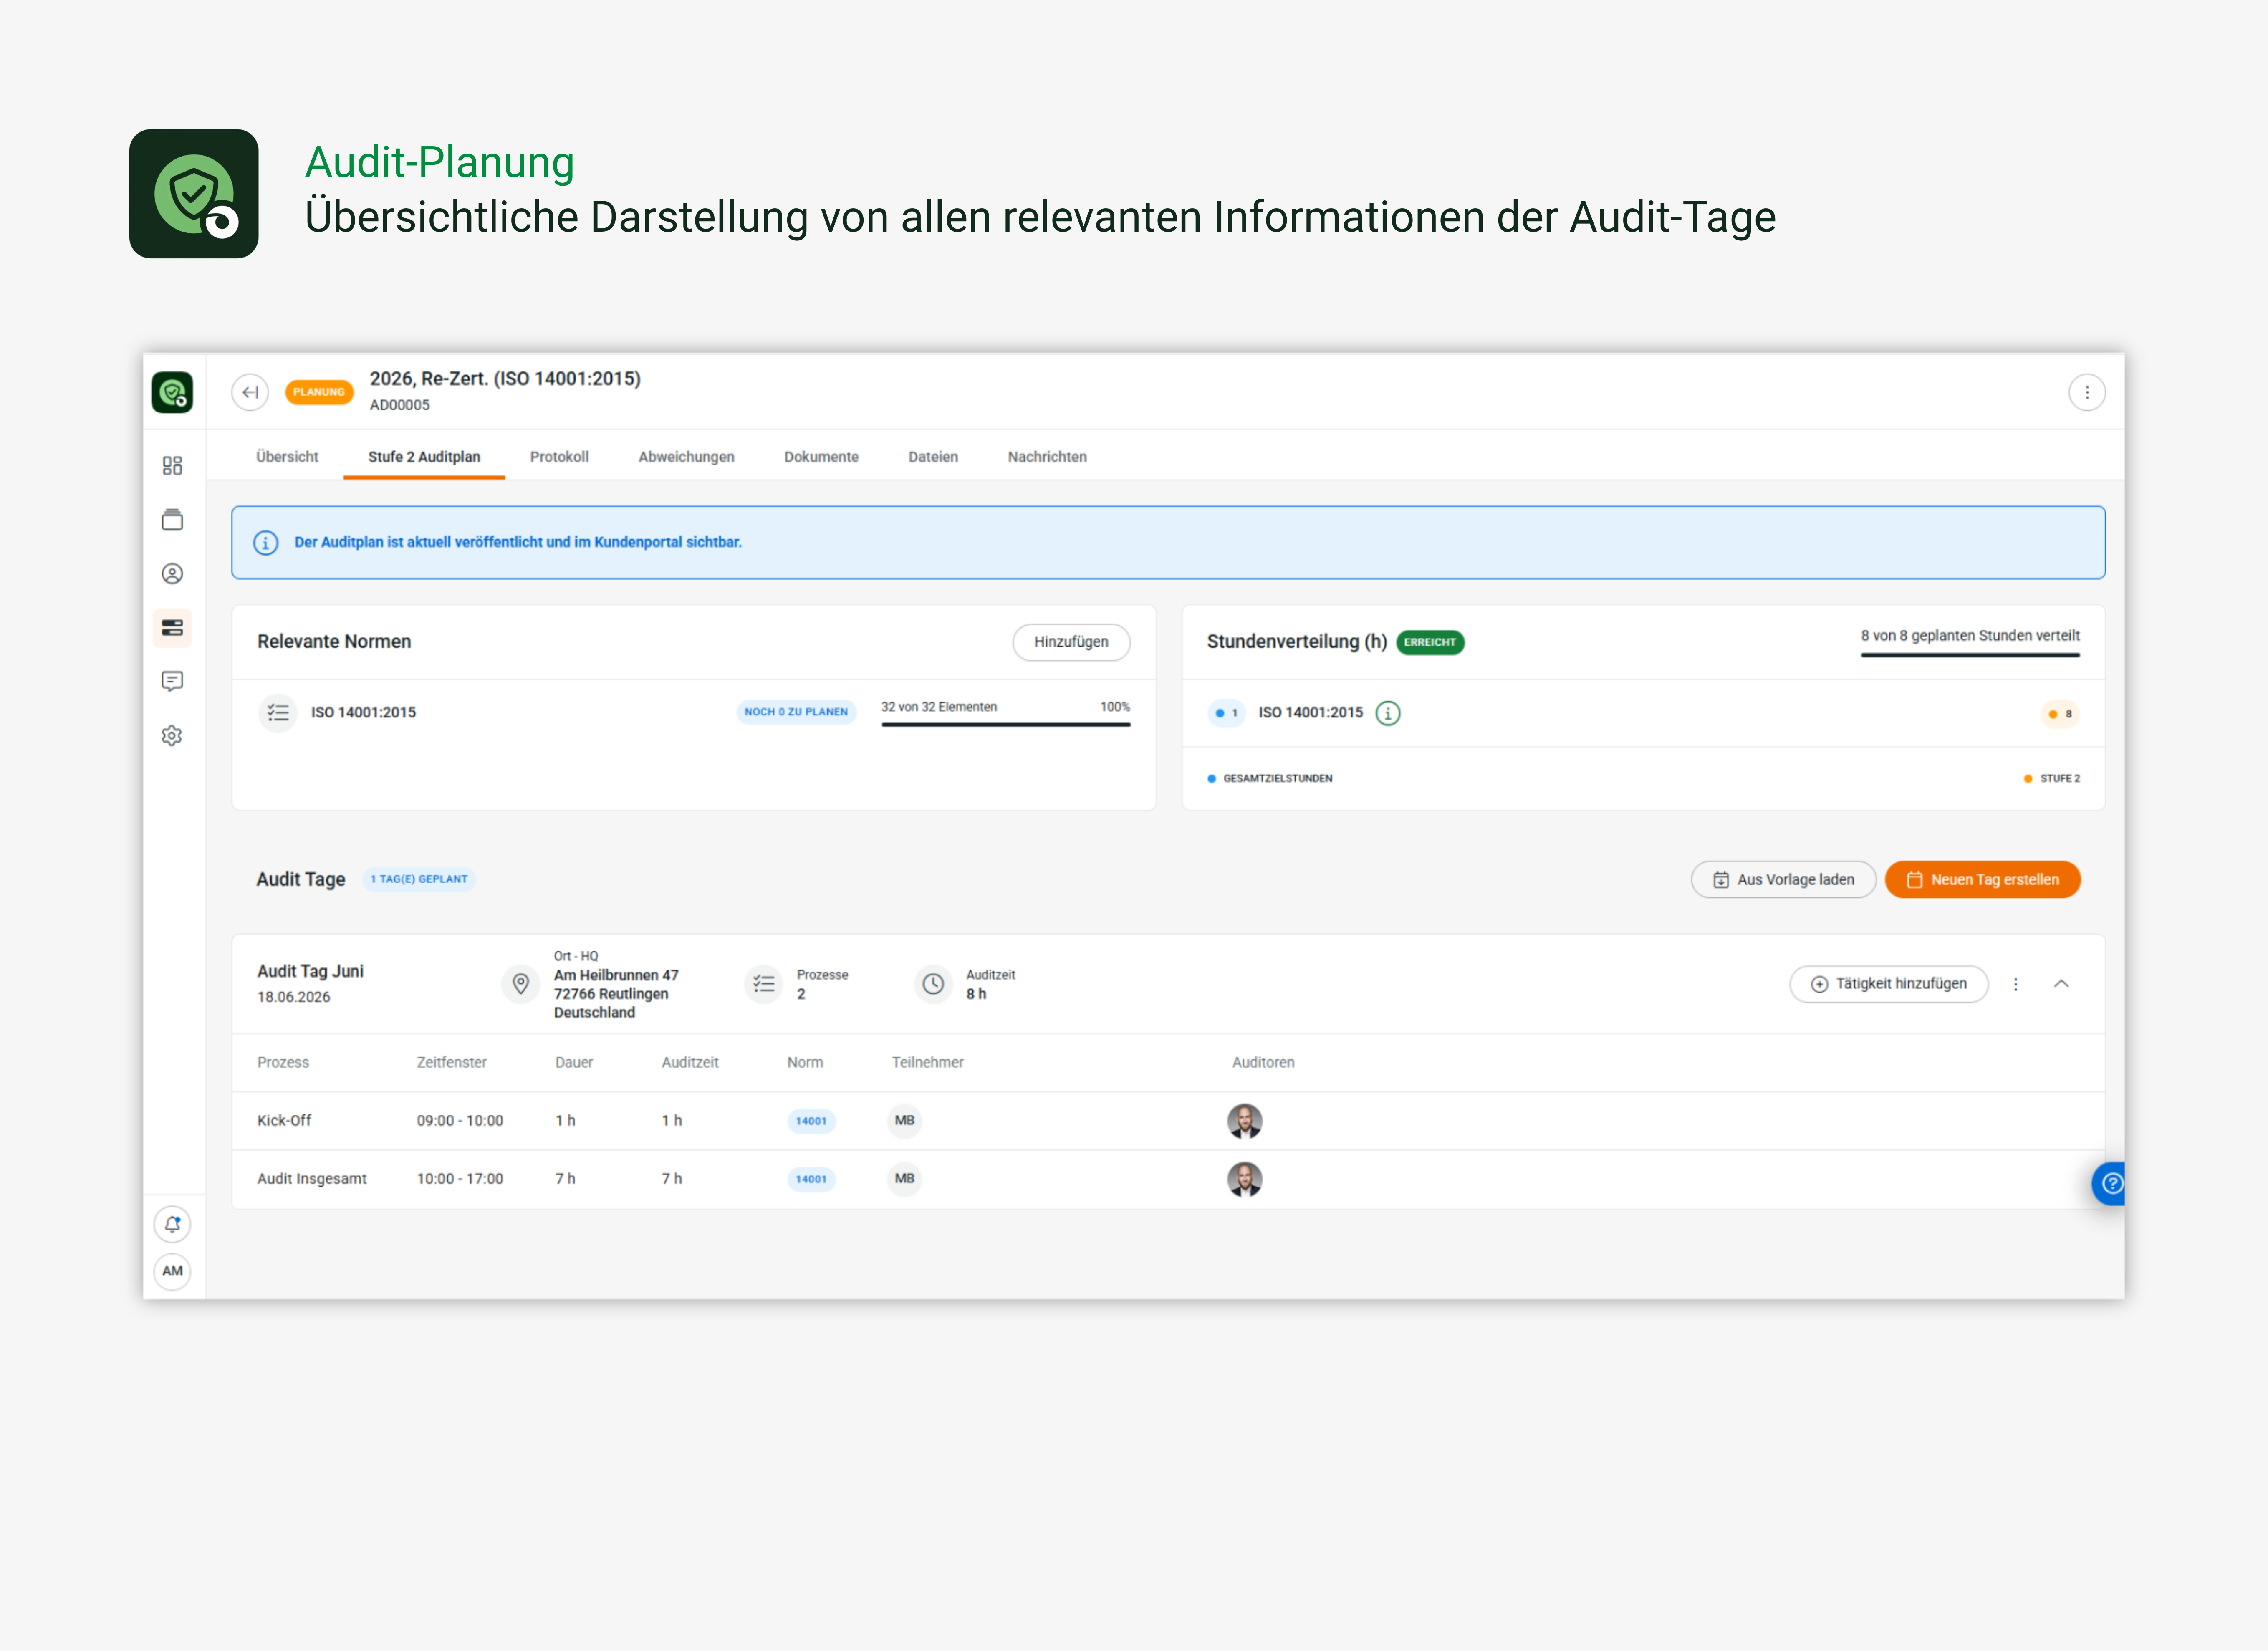The image size is (2268, 1652).
Task: Open the messages chat icon in sidebar
Action: pyautogui.click(x=172, y=682)
